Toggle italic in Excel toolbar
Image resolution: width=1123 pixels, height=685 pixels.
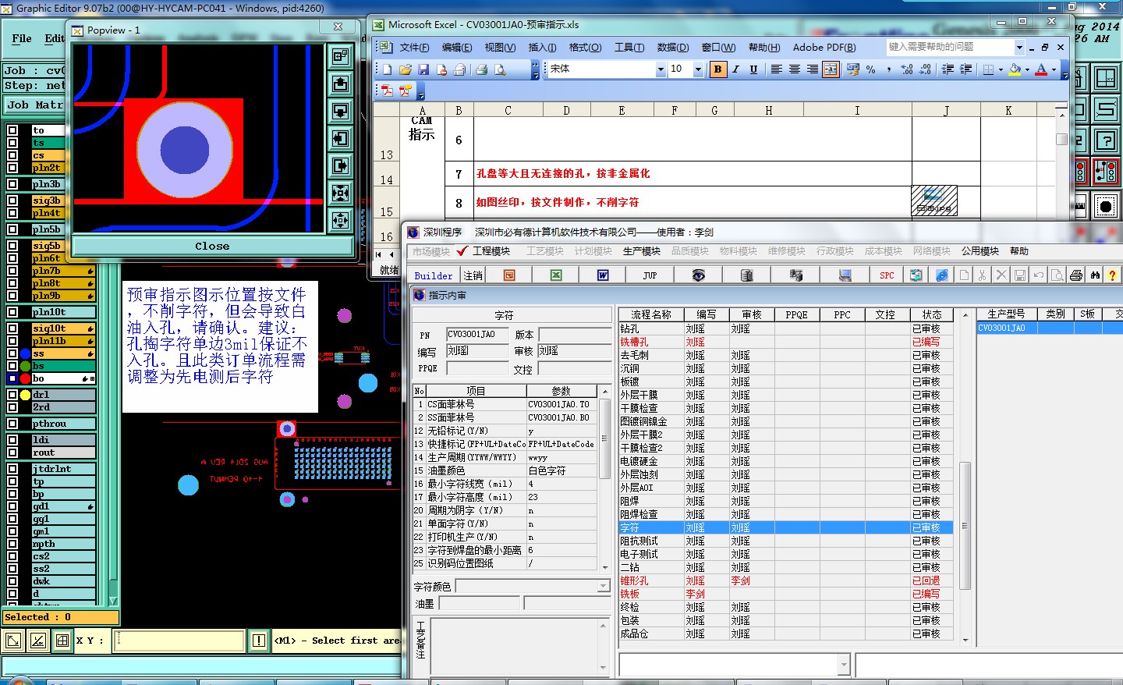coord(735,69)
